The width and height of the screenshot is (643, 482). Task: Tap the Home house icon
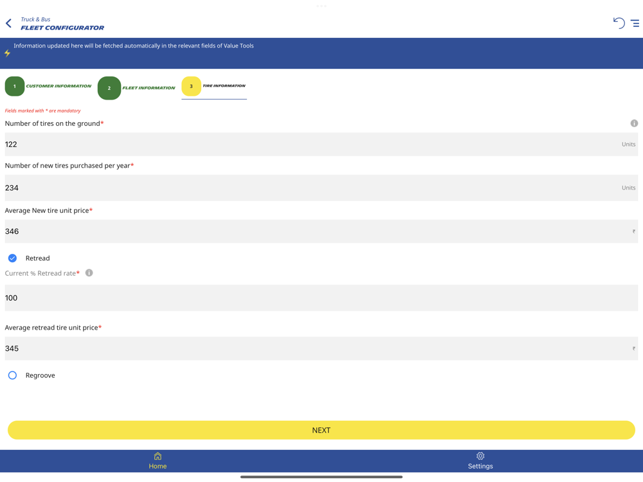pyautogui.click(x=158, y=456)
